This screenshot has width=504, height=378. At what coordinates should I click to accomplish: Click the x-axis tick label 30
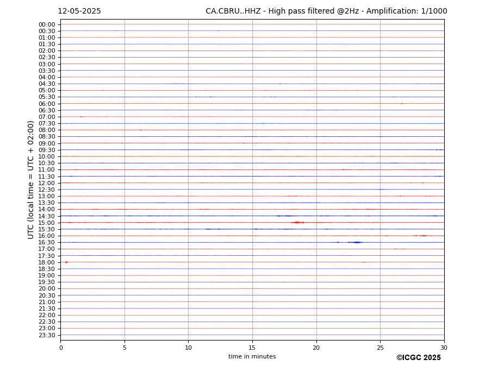(444, 348)
